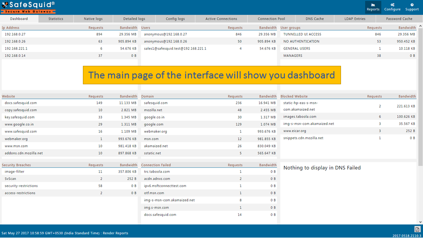Click the scrollbar down arrow

tap(420, 222)
